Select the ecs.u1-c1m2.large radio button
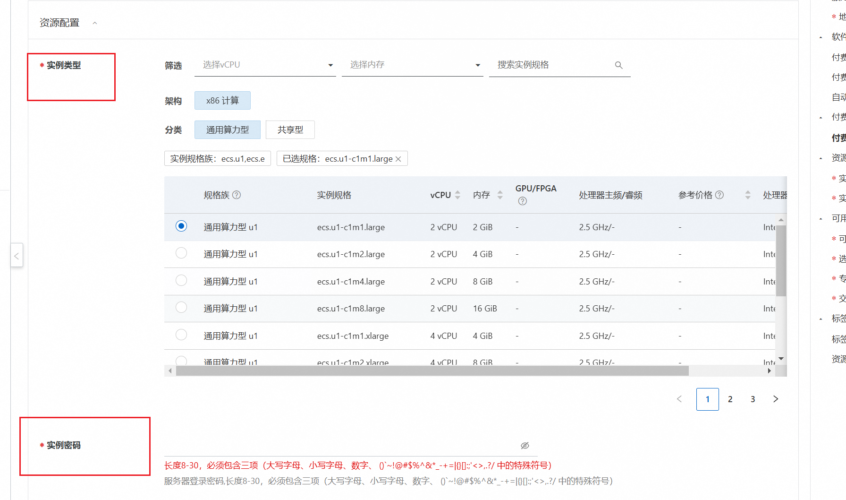The image size is (846, 500). 181,253
